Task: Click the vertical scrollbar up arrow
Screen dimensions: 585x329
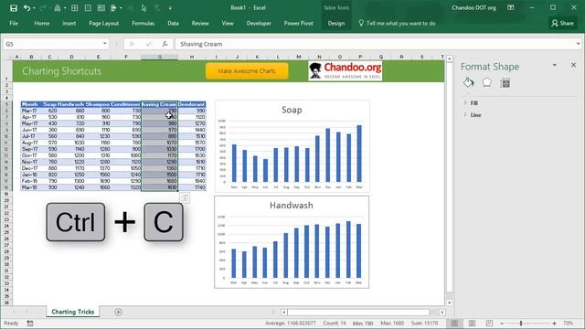Action: [x=450, y=58]
